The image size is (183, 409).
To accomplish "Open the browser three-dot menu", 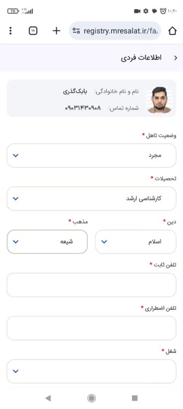I will (x=11, y=31).
